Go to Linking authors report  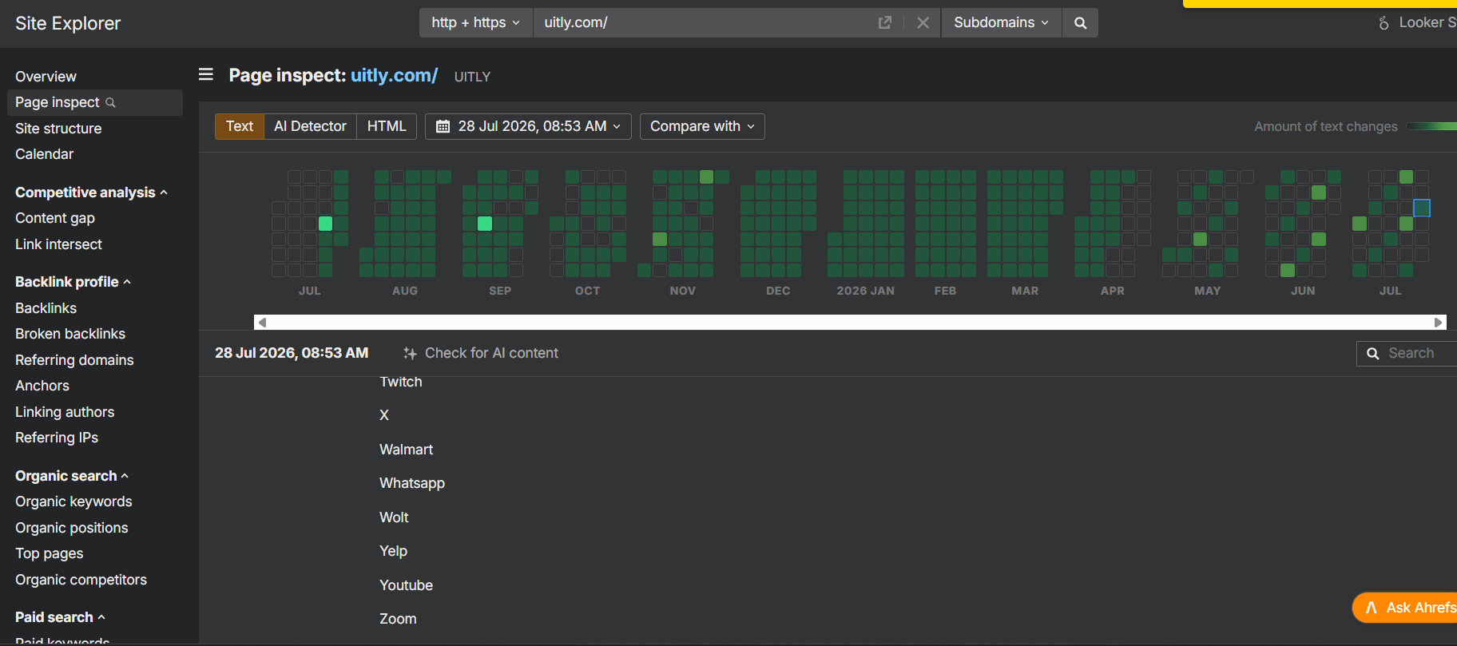[x=65, y=412]
